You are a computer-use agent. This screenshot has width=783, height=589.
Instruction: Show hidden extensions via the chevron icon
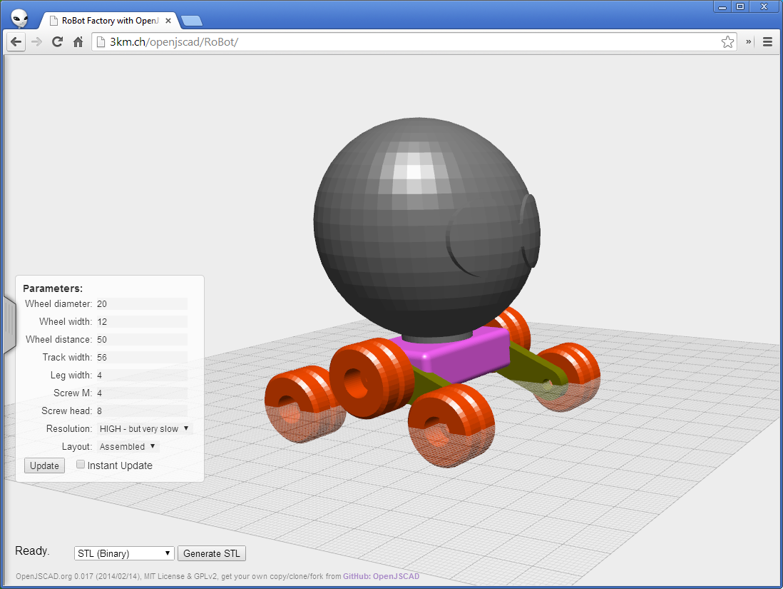coord(749,42)
